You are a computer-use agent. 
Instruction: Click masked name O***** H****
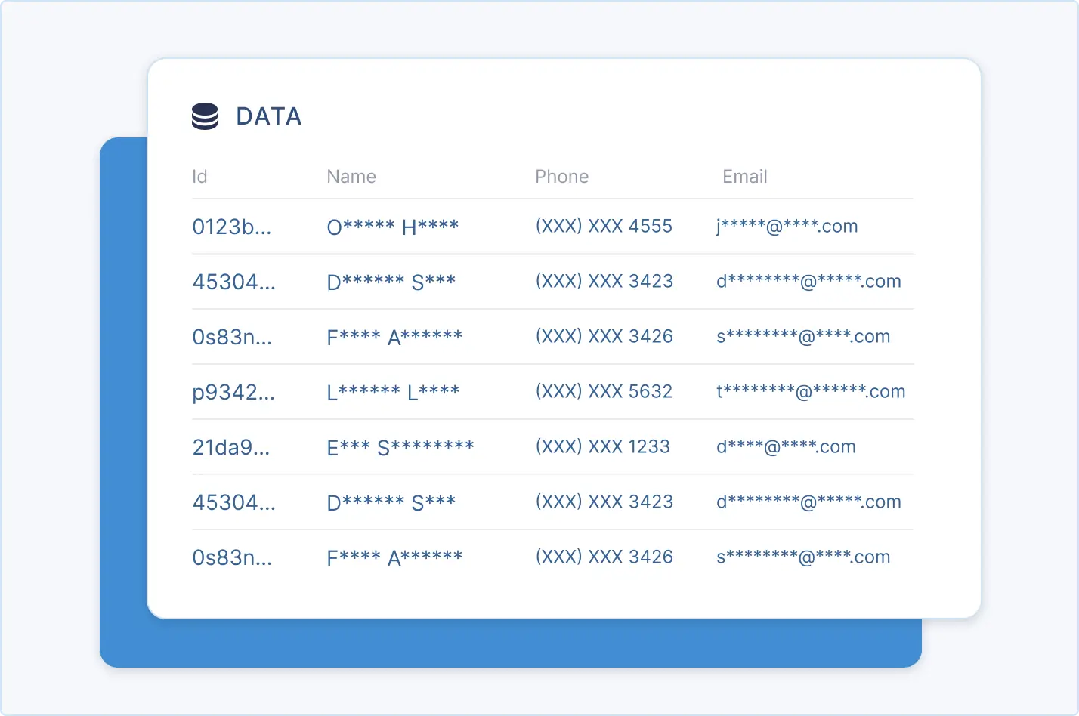click(393, 227)
